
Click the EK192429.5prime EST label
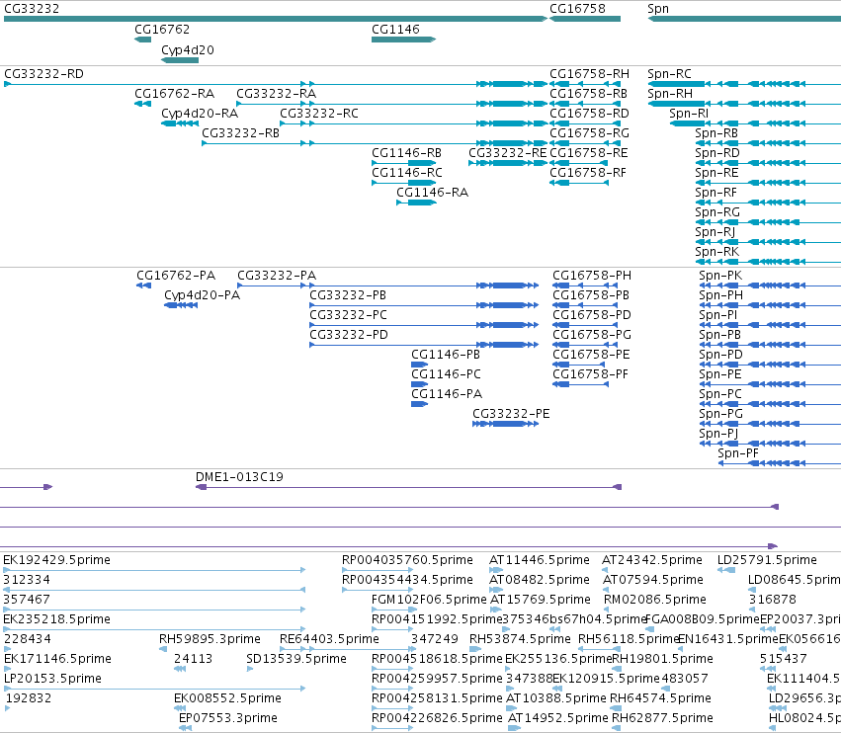[57, 560]
